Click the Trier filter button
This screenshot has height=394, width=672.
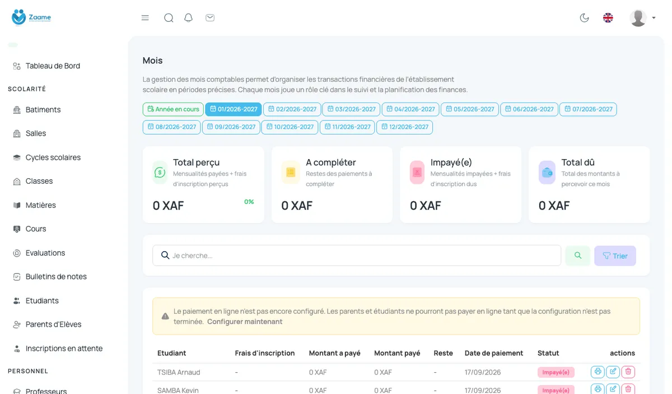pyautogui.click(x=615, y=256)
